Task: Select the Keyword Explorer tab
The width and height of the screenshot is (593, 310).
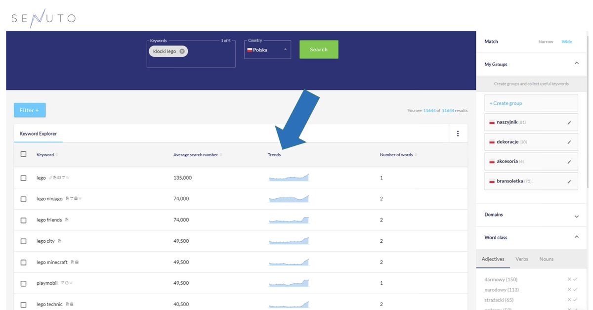Action: (38, 133)
